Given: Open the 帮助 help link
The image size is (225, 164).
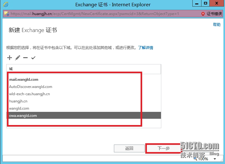Looking at the screenshot, I should click(x=217, y=25).
